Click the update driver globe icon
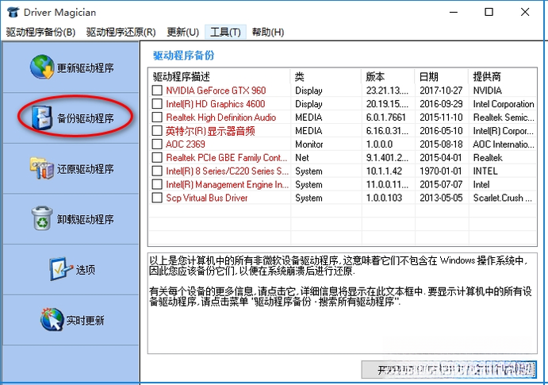This screenshot has height=385, width=548. click(42, 67)
